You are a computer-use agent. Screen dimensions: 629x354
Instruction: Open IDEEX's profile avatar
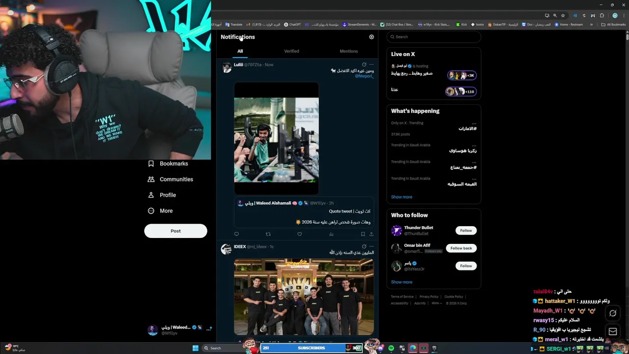click(x=227, y=250)
